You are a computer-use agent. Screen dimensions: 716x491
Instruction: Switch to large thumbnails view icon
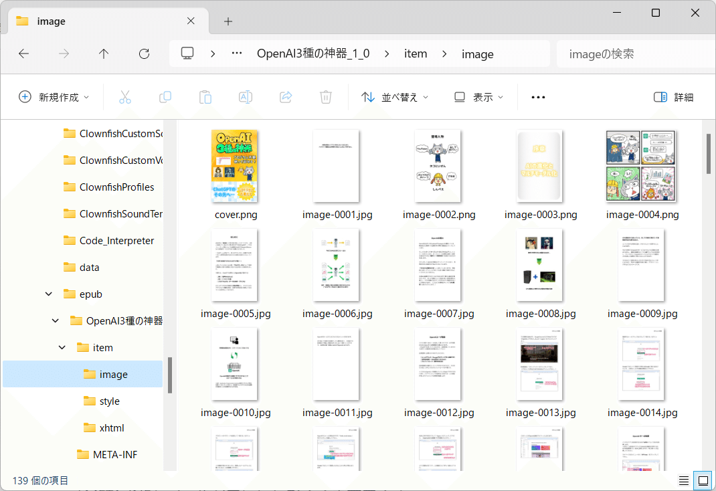703,480
